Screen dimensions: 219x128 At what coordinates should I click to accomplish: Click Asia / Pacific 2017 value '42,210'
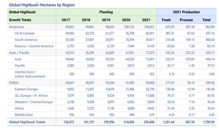click(70, 53)
